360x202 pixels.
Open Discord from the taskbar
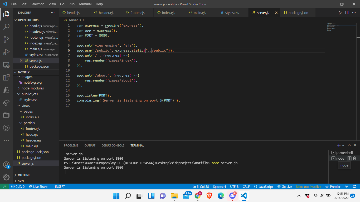pyautogui.click(x=232, y=196)
